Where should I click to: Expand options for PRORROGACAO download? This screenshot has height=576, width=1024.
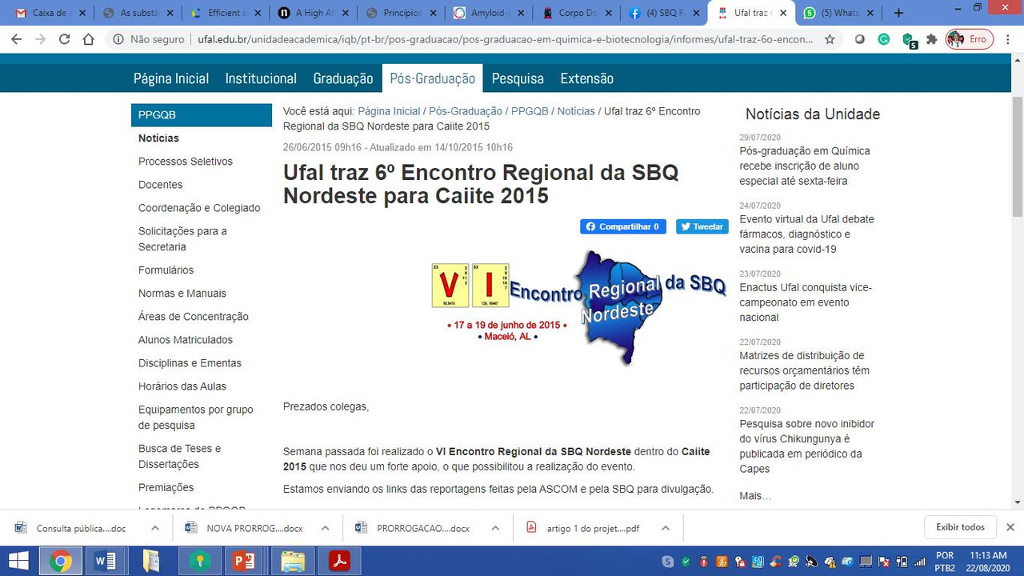(x=495, y=528)
